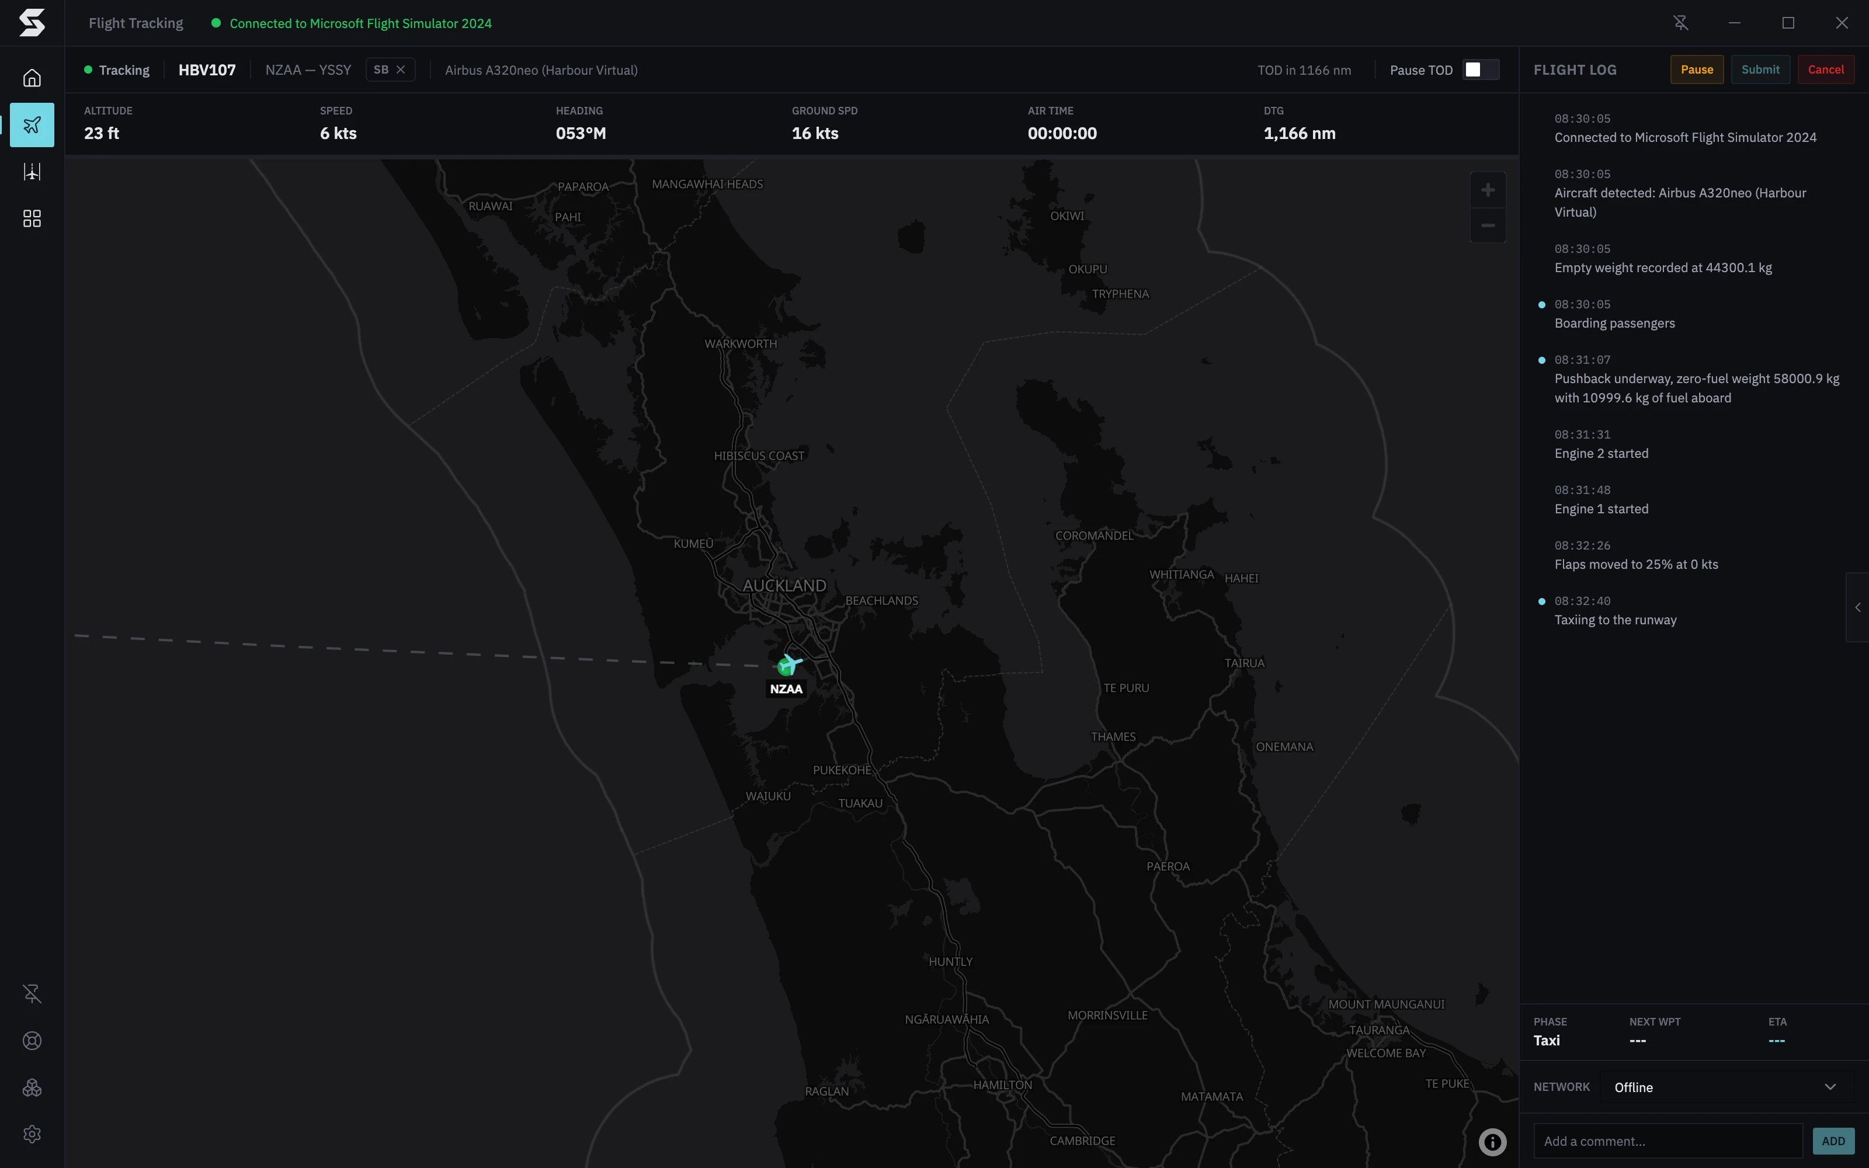Remove the SB tag with the X

coord(401,69)
